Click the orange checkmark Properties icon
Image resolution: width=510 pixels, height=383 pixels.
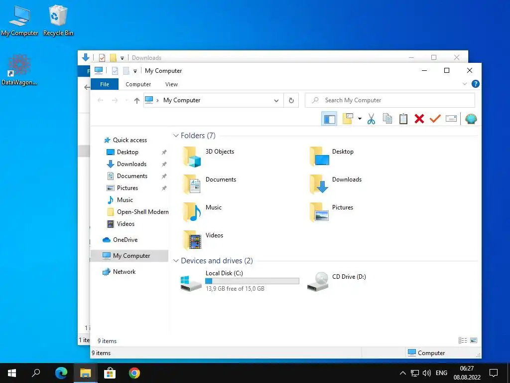coord(435,119)
